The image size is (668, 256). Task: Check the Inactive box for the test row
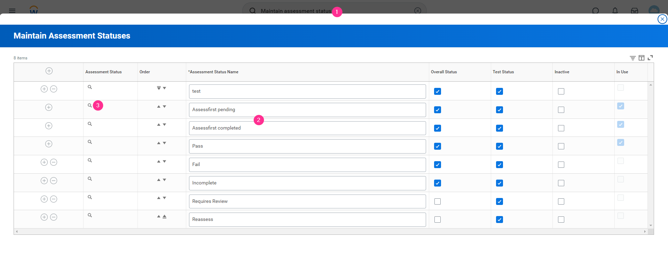click(x=561, y=91)
